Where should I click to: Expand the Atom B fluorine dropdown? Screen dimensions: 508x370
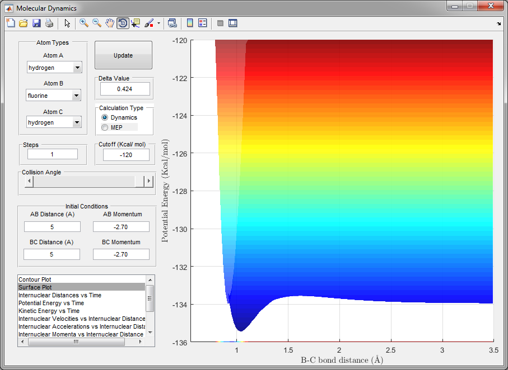click(x=77, y=96)
